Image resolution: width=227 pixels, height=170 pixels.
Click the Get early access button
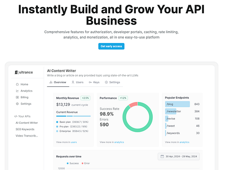(111, 46)
